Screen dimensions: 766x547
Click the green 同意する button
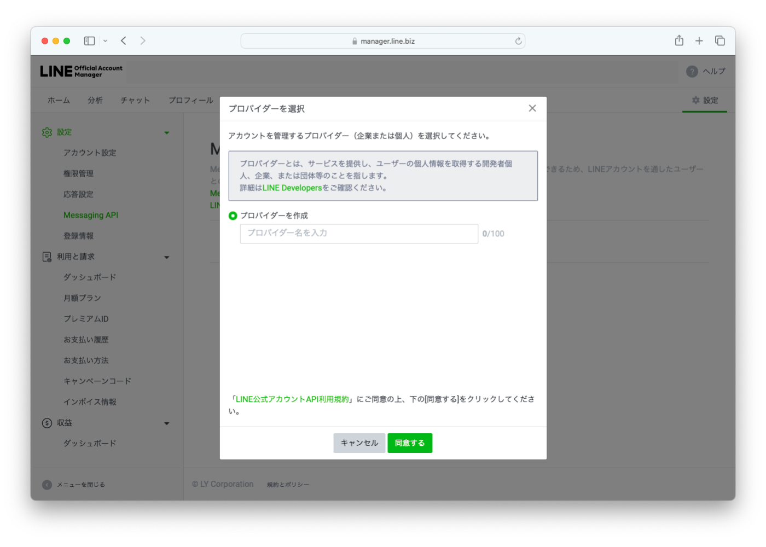[410, 443]
